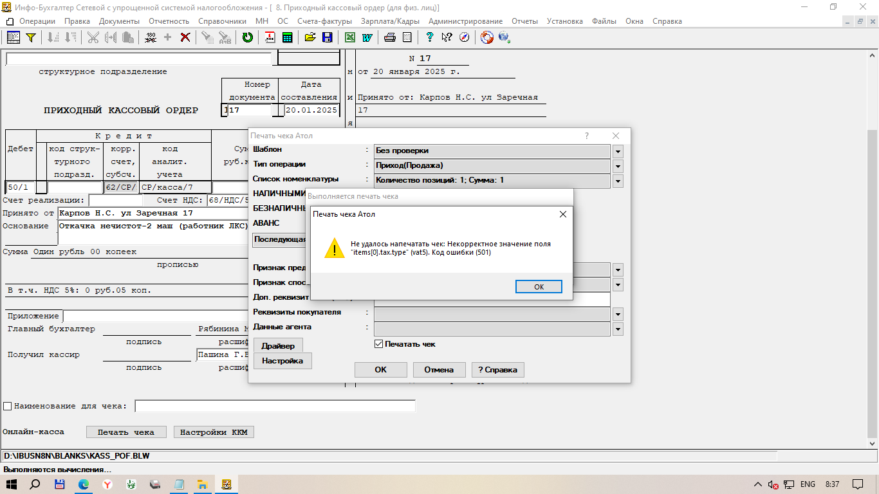Click the yellow filter funnel icon
This screenshot has width=879, height=494.
tap(30, 37)
